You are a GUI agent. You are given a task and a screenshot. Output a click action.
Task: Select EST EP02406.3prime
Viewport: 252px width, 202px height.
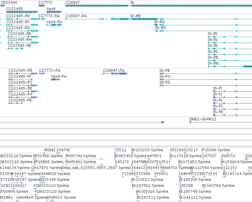[48, 156]
